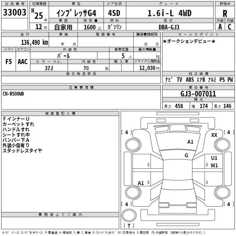Image resolution: width=236 pixels, height=236 pixels.
Task: Click the A1 scratch mark on the hood
Action: click(191, 142)
